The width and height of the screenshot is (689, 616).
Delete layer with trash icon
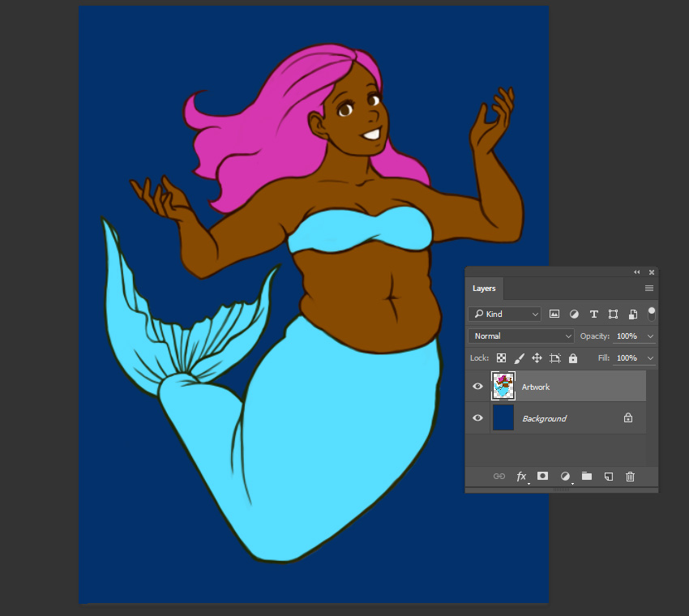click(x=630, y=477)
